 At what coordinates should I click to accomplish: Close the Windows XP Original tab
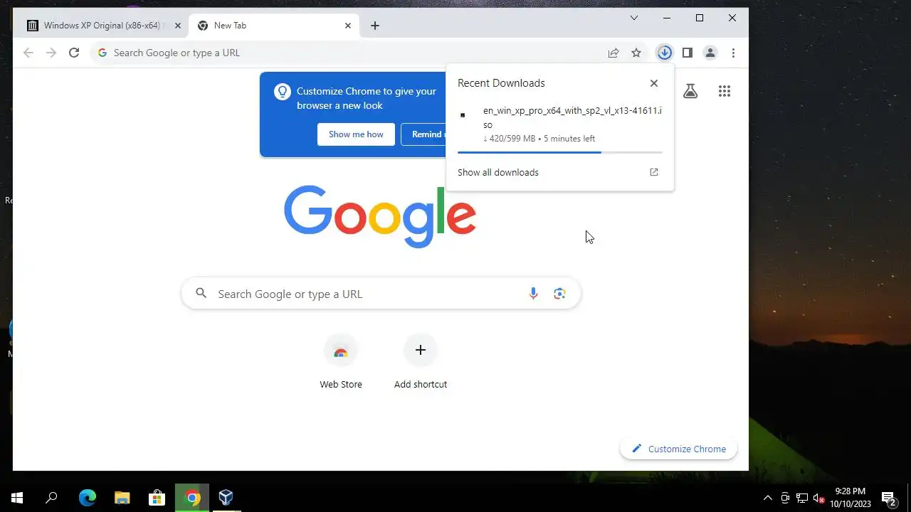point(178,26)
